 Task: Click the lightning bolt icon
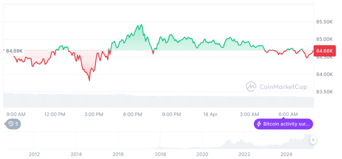[x=259, y=124]
